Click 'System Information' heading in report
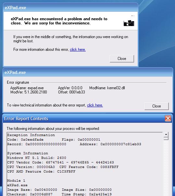The width and height of the screenshot is (175, 196). (28, 153)
